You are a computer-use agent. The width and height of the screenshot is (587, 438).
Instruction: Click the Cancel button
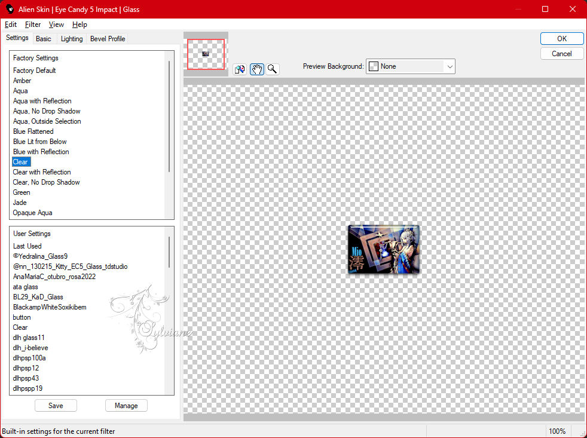[x=561, y=54]
